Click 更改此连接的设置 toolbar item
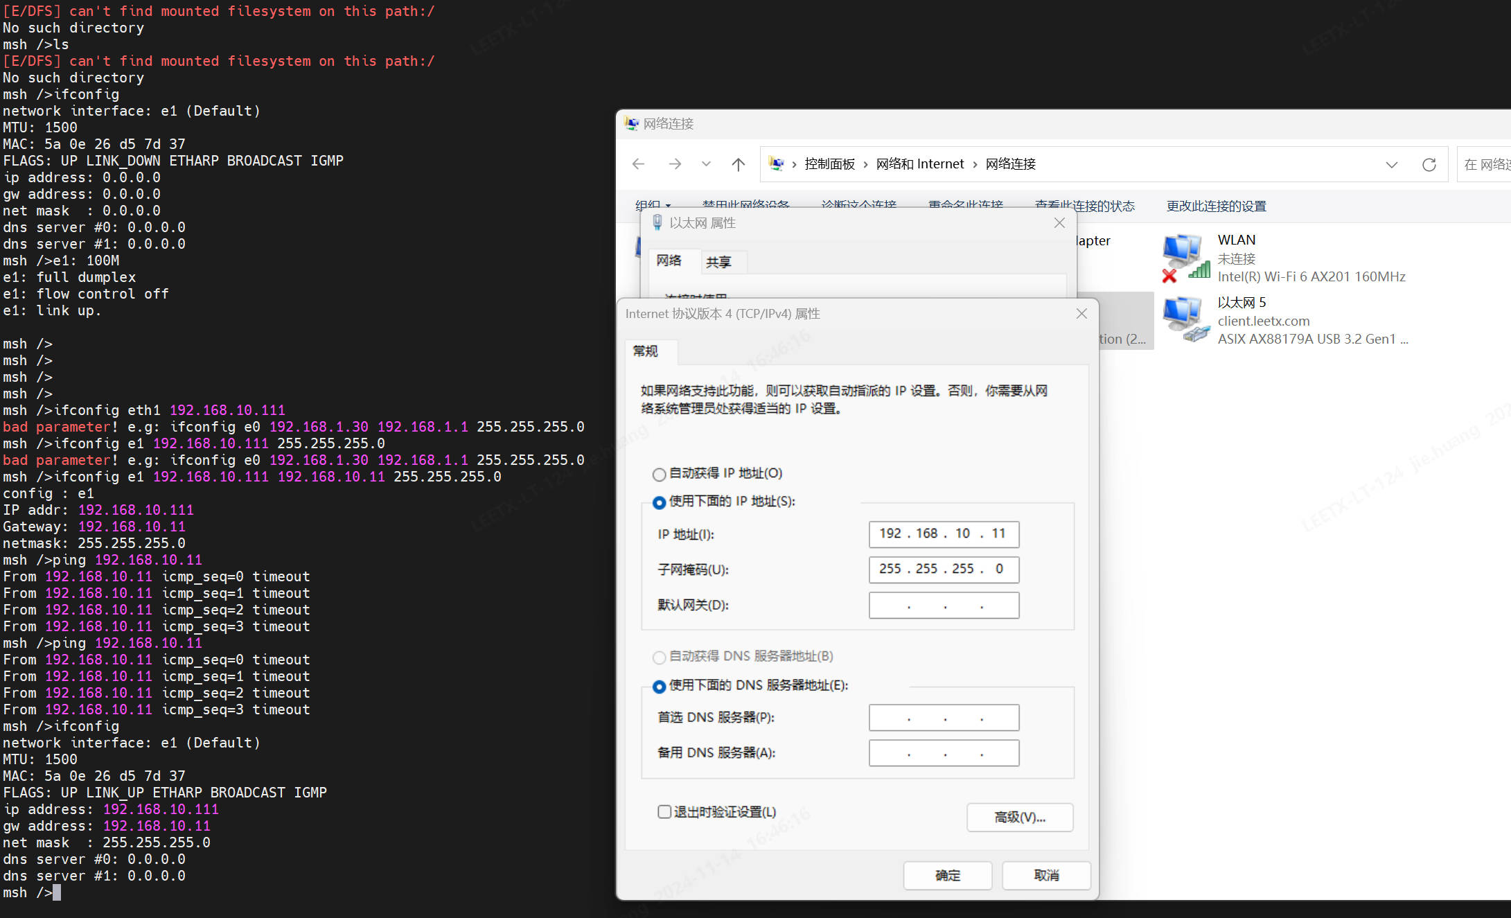 (x=1216, y=206)
